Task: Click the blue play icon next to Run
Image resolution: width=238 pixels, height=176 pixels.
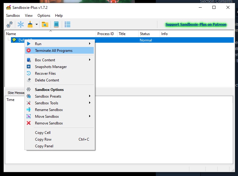Action: pyautogui.click(x=29, y=44)
